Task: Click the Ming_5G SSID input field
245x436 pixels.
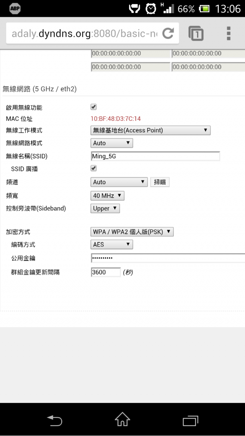Action: click(155, 156)
